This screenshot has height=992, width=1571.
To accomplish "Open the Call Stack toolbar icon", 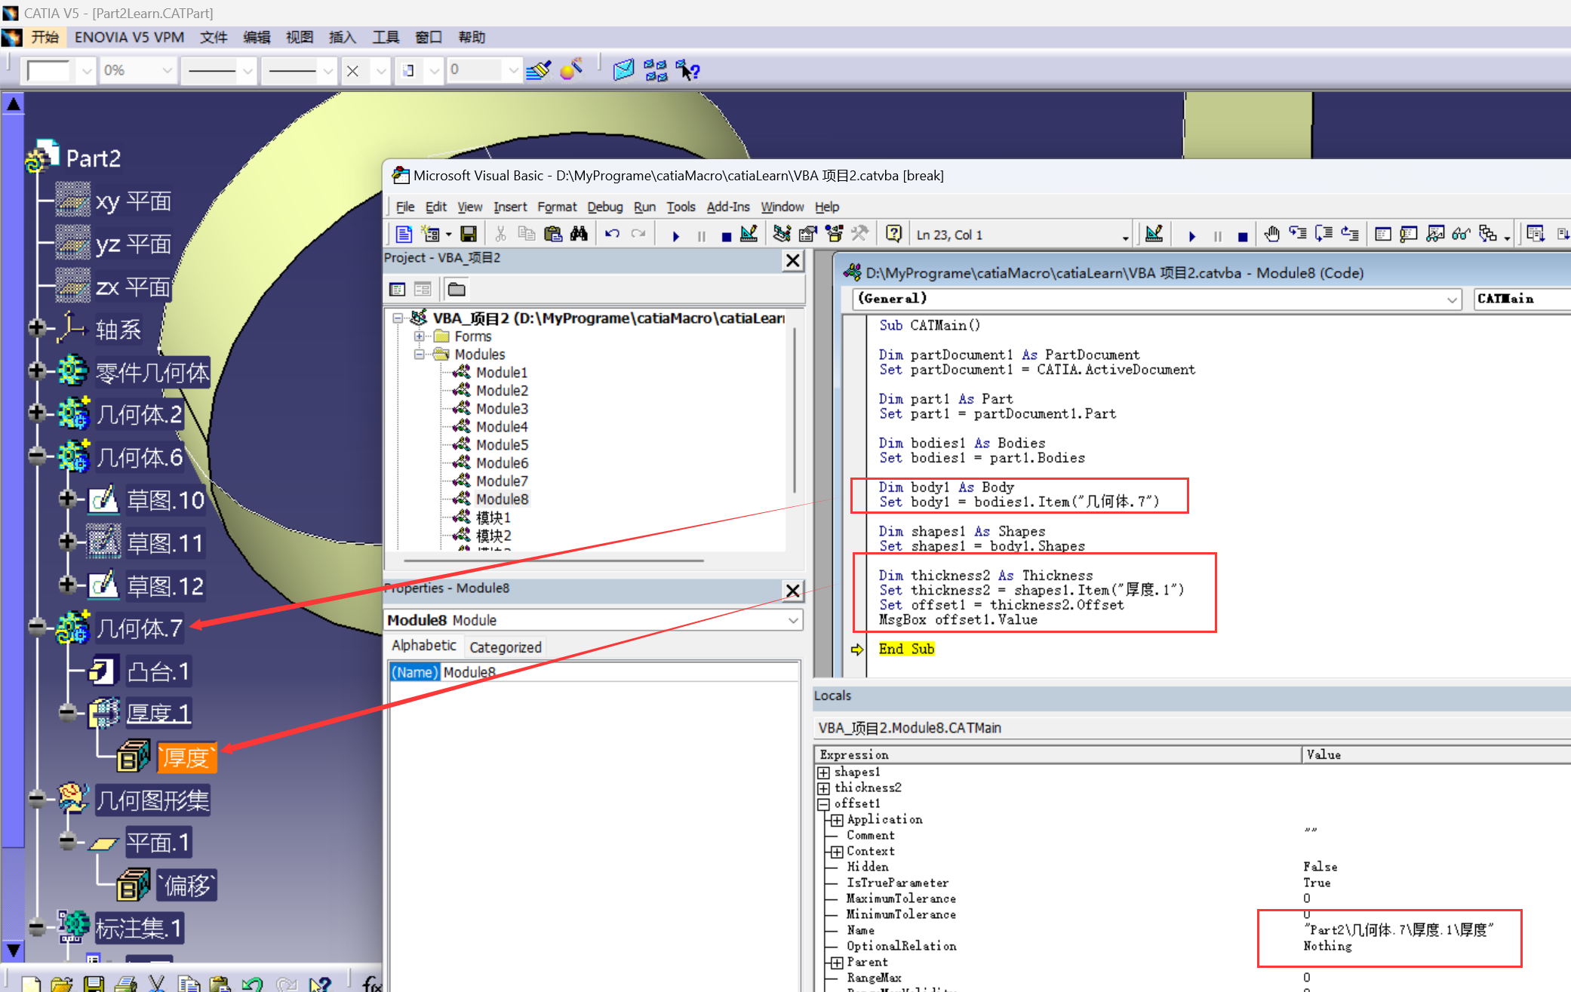I will pos(1487,235).
